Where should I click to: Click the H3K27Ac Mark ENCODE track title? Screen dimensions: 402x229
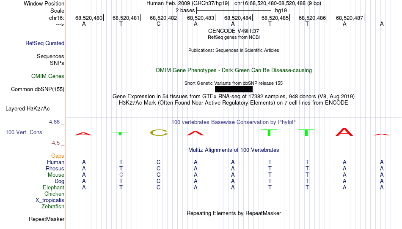point(234,103)
